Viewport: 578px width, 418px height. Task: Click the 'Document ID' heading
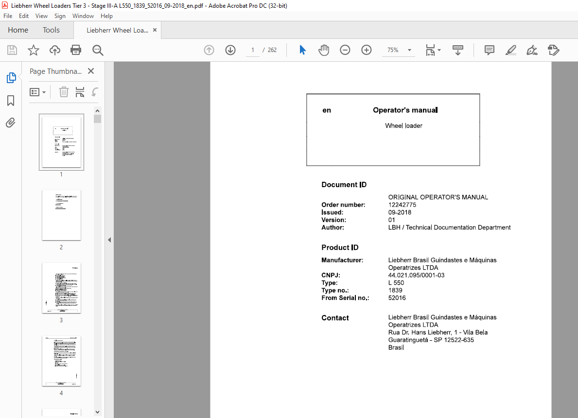click(344, 185)
